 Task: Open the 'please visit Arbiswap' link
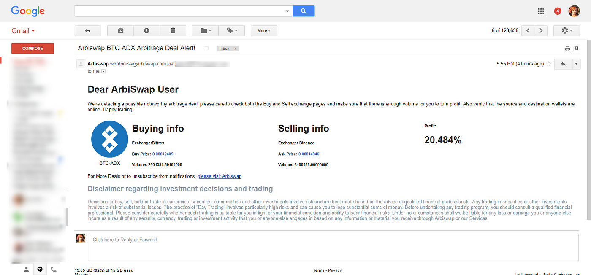pos(220,176)
